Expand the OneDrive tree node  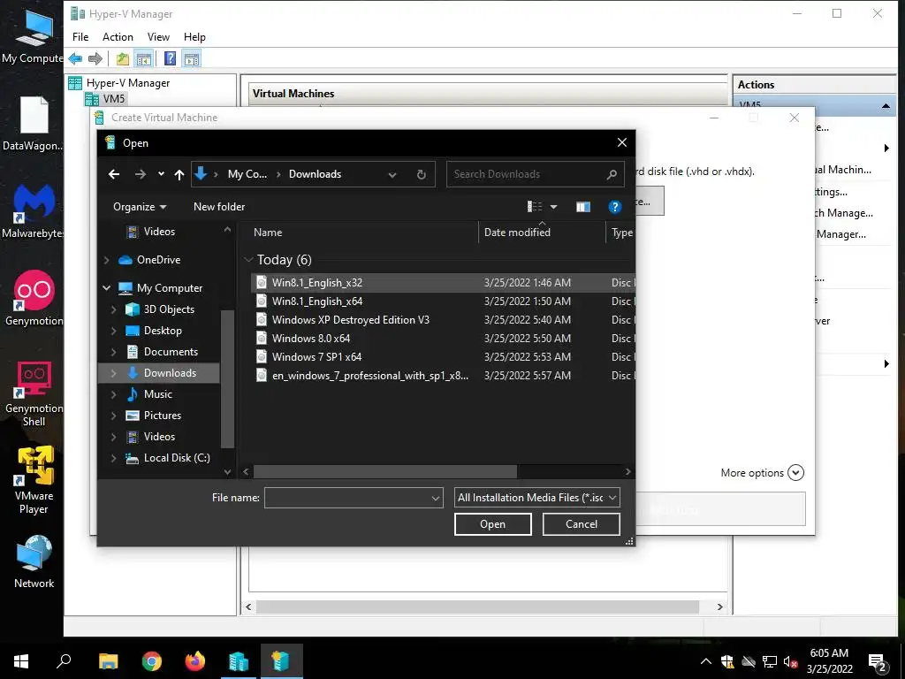coord(107,260)
